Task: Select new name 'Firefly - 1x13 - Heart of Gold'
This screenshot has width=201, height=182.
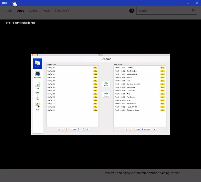Action: click(140, 107)
